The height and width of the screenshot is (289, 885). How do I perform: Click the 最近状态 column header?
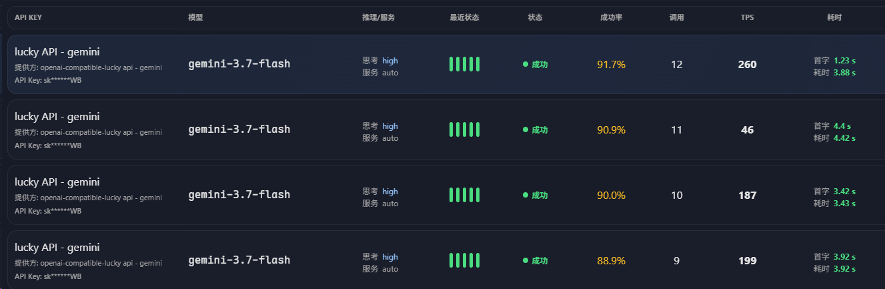(x=464, y=17)
